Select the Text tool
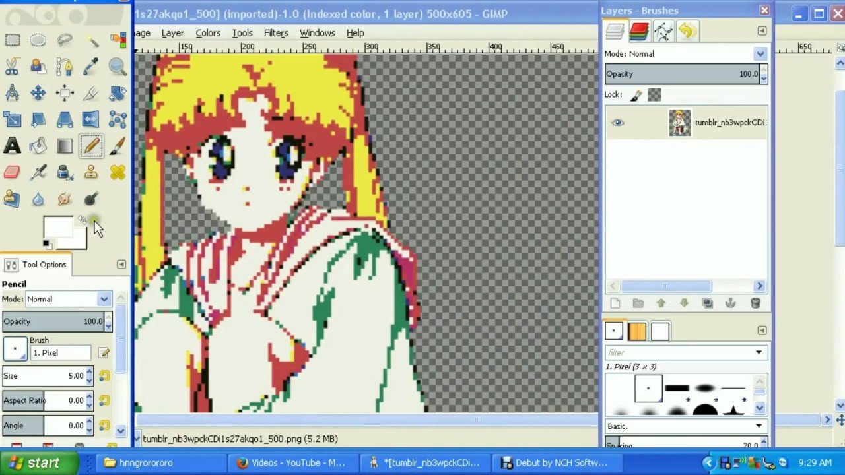The height and width of the screenshot is (475, 845). [12, 146]
